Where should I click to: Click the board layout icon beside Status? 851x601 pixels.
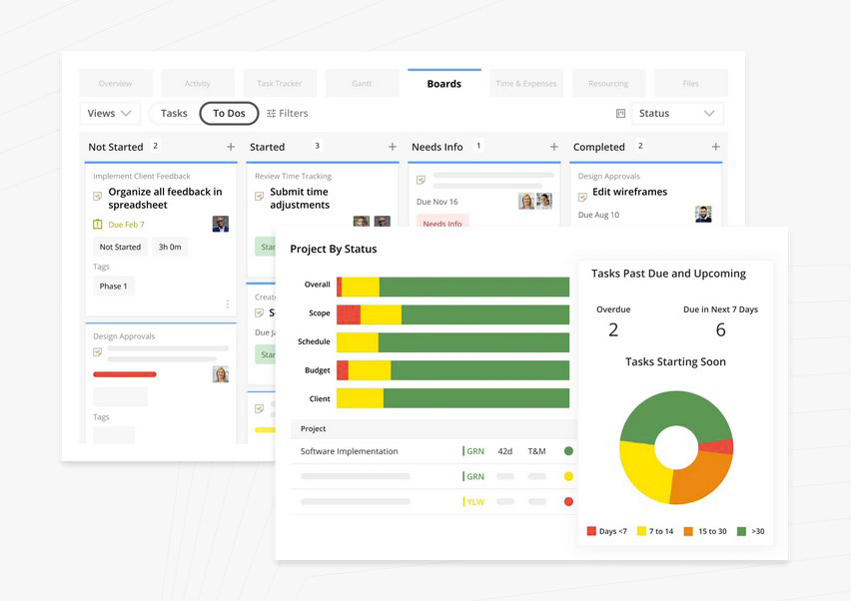pyautogui.click(x=620, y=114)
